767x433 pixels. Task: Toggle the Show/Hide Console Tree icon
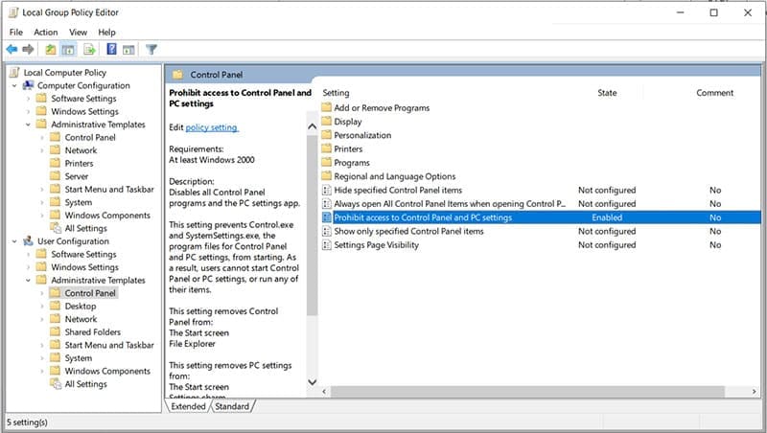69,49
